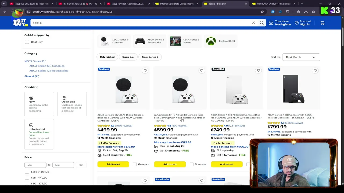
Task: Focus the Min price field
Action: pos(35,165)
